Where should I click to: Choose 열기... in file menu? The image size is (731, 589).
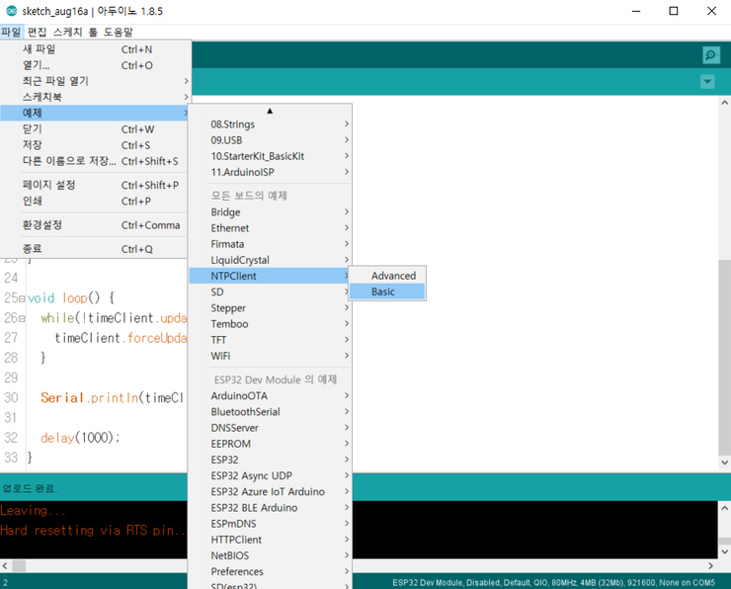[95, 65]
